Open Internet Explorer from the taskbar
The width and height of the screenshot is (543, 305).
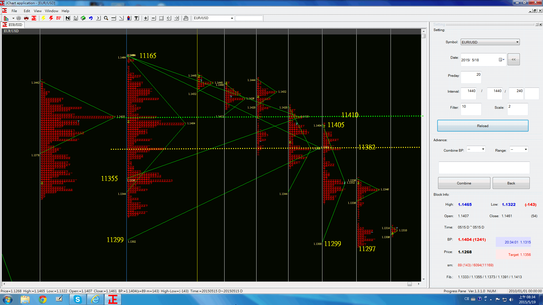95,299
